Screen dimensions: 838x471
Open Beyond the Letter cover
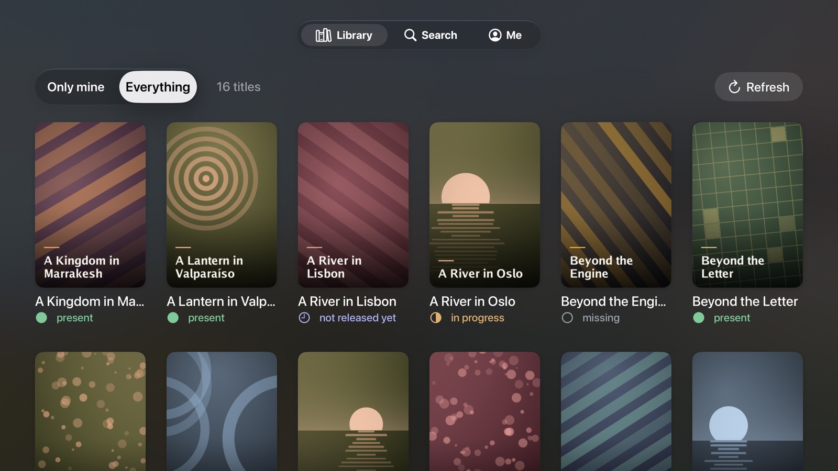coord(747,205)
